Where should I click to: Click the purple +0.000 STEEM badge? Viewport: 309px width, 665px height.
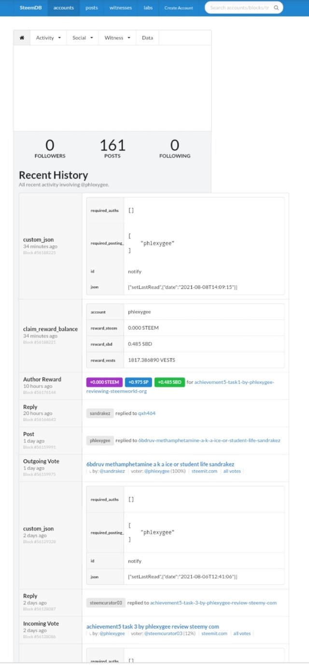tap(104, 382)
